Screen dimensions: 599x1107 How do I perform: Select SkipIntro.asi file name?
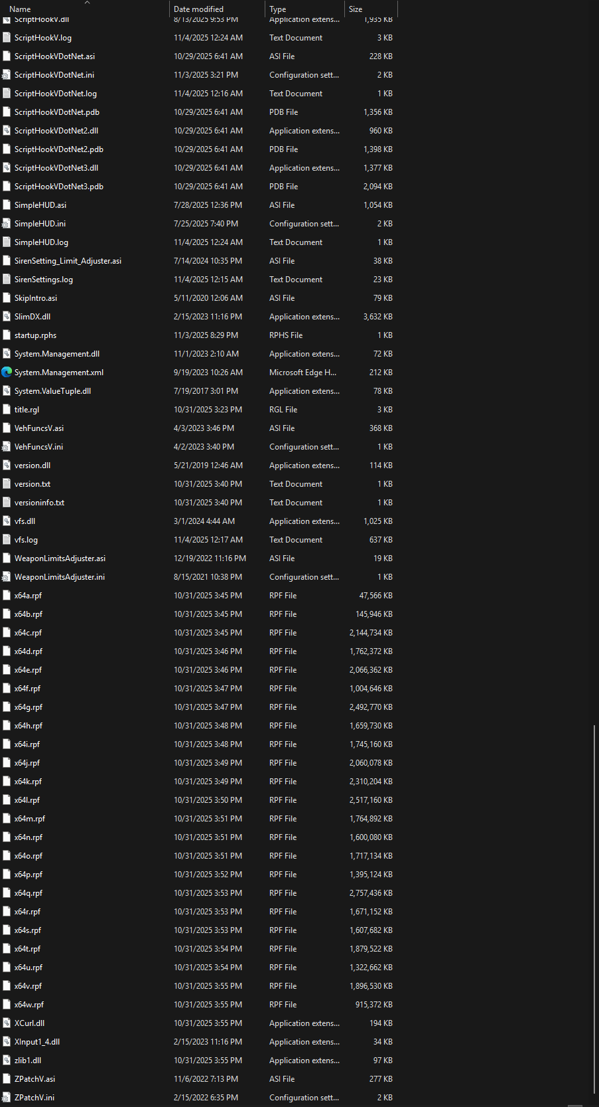pyautogui.click(x=36, y=298)
